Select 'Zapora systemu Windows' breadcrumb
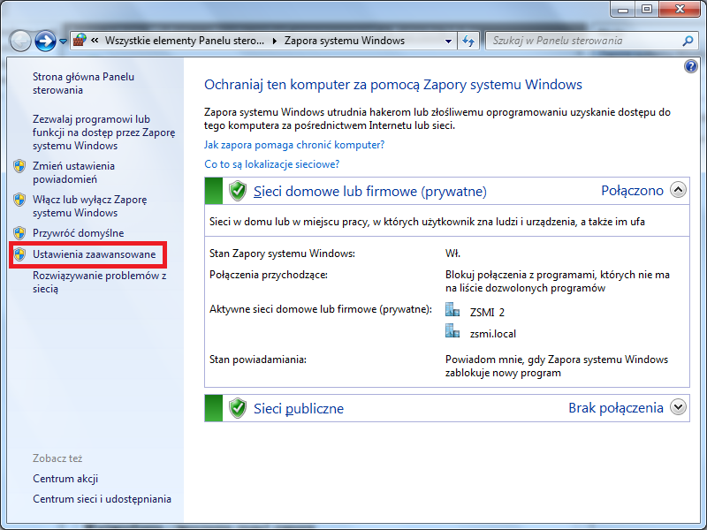 pos(345,41)
